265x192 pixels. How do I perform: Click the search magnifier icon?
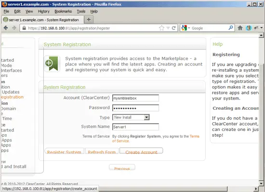[230, 28]
